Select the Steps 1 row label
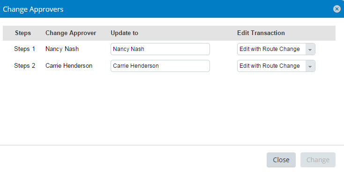Image resolution: width=344 pixels, height=172 pixels. click(x=24, y=49)
